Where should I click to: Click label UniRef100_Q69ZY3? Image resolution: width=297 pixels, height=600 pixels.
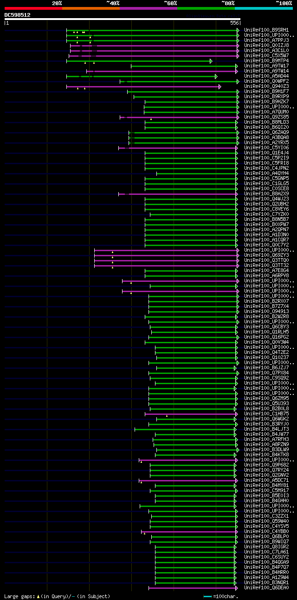coord(266,255)
